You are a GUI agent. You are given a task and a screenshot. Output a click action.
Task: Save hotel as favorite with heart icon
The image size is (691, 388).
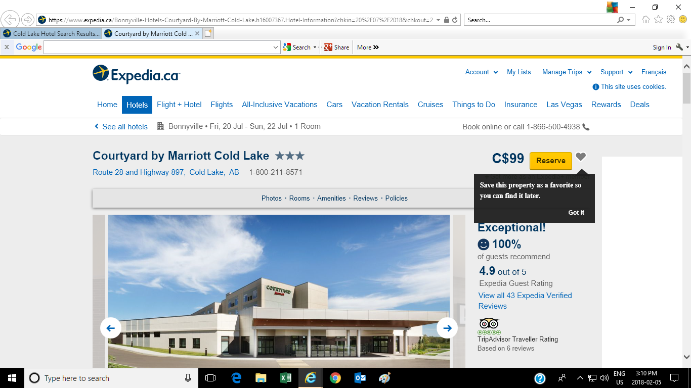point(581,157)
